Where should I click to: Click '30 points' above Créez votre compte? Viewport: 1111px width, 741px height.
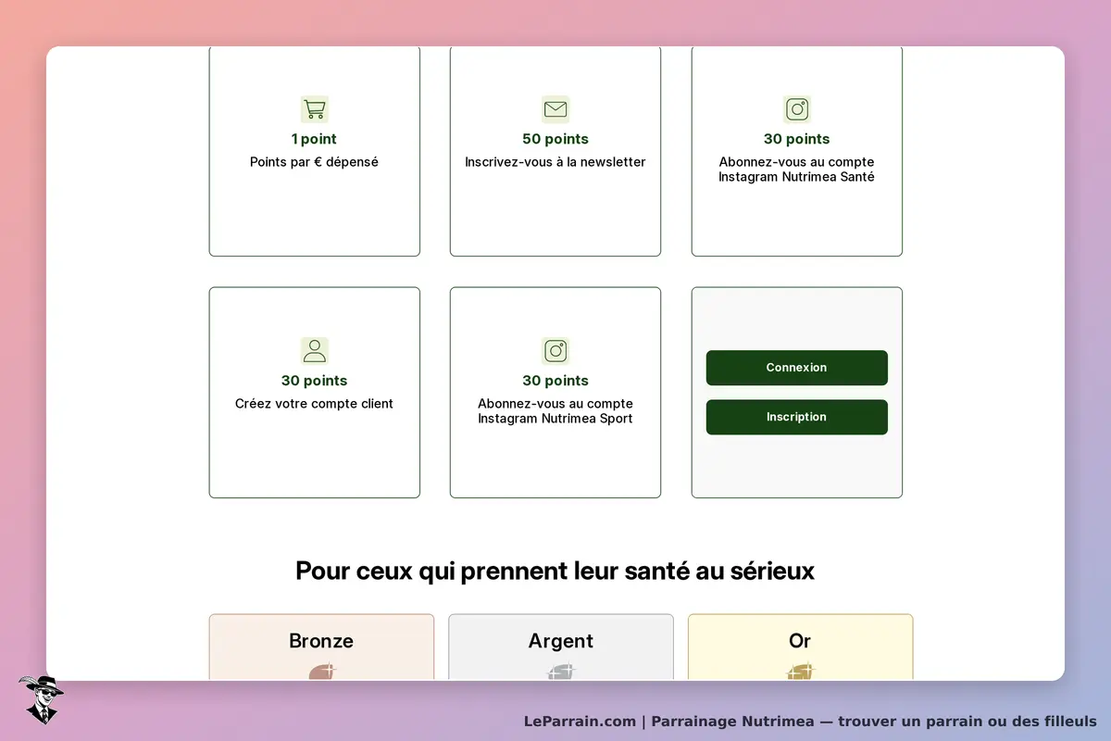point(315,381)
